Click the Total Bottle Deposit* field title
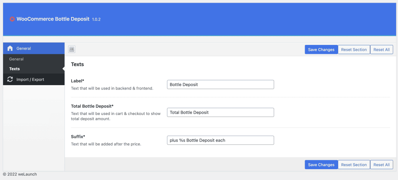Screen dimensions: 398x180 pyautogui.click(x=92, y=106)
